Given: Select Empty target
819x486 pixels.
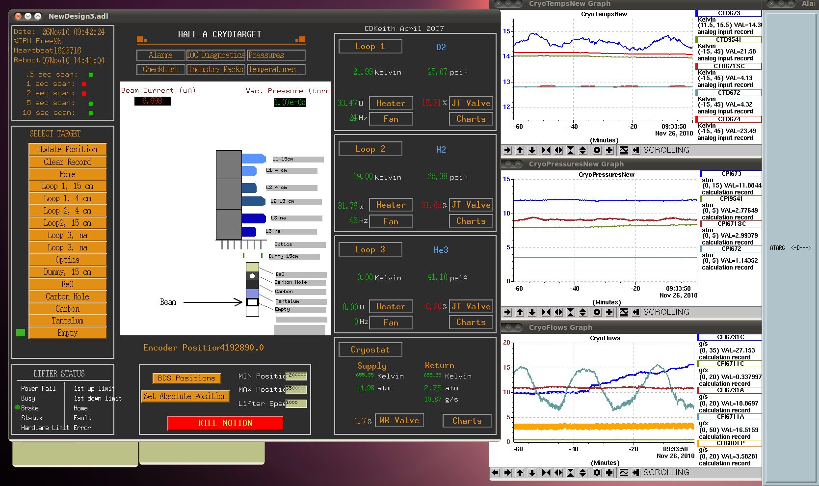Looking at the screenshot, I should click(68, 333).
